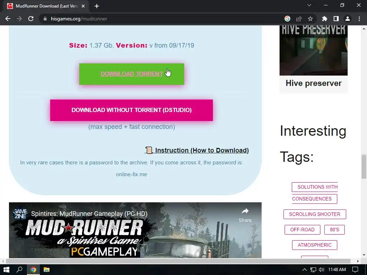Screen dimensions: 367x275
Task: Click the Interesting heading in the sidebar
Action: coord(313,131)
